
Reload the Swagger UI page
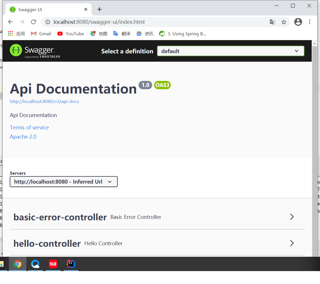34,22
